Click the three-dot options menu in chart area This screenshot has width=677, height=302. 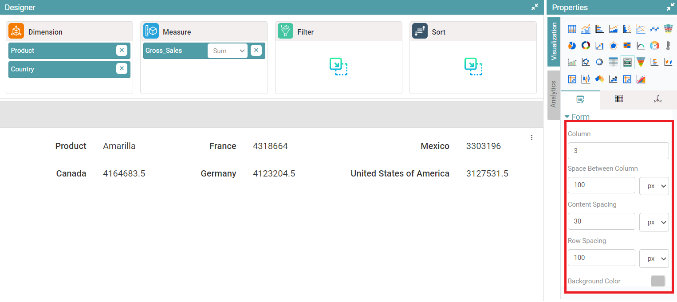tap(531, 137)
